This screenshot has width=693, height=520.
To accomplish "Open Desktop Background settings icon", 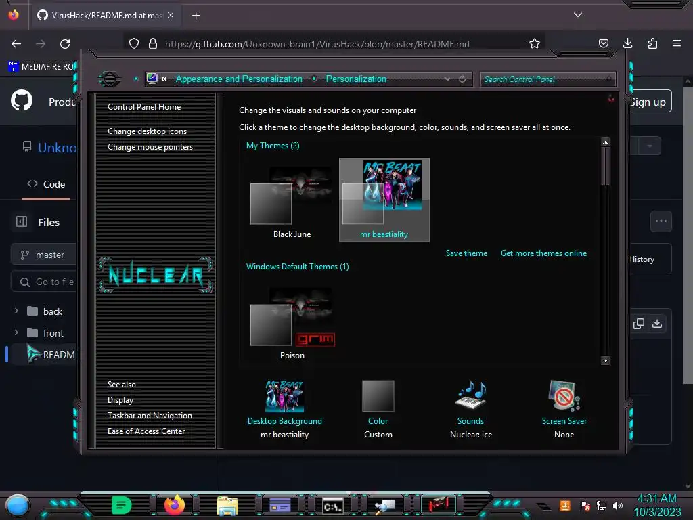I will tap(285, 396).
